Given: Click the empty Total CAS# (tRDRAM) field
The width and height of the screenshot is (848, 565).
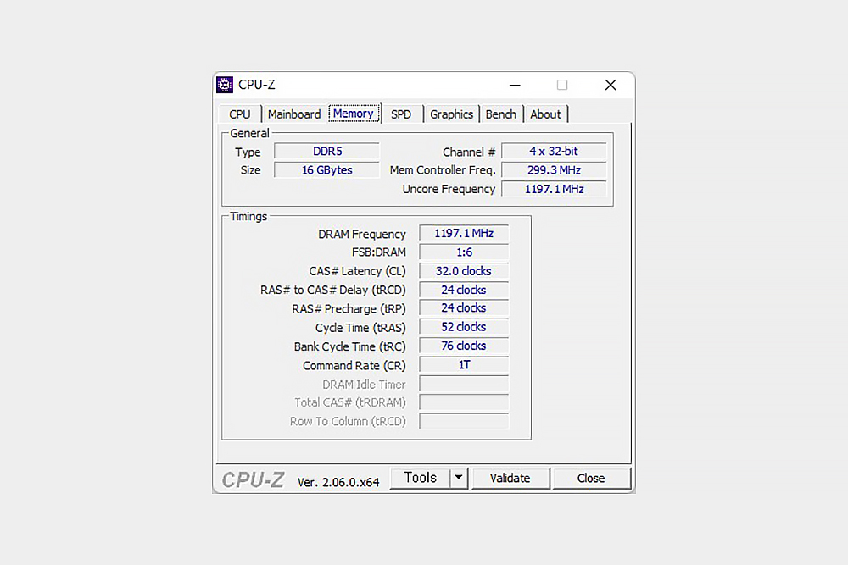Looking at the screenshot, I should 464,402.
